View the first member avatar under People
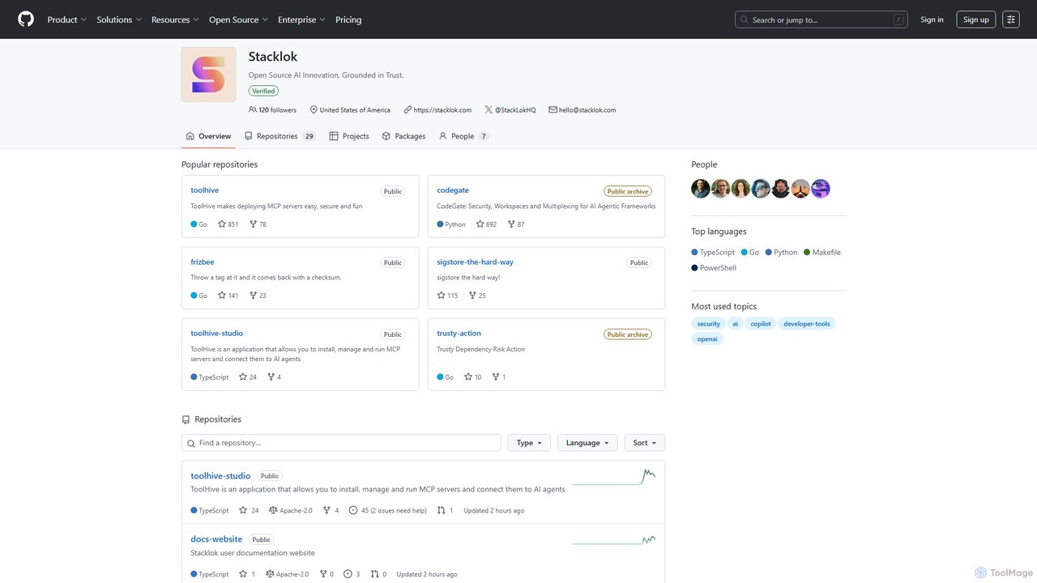 click(701, 189)
